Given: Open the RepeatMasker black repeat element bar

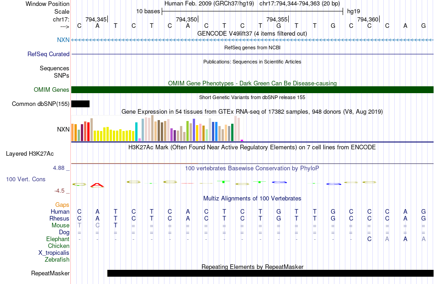Looking at the screenshot, I should pyautogui.click(x=270, y=273).
